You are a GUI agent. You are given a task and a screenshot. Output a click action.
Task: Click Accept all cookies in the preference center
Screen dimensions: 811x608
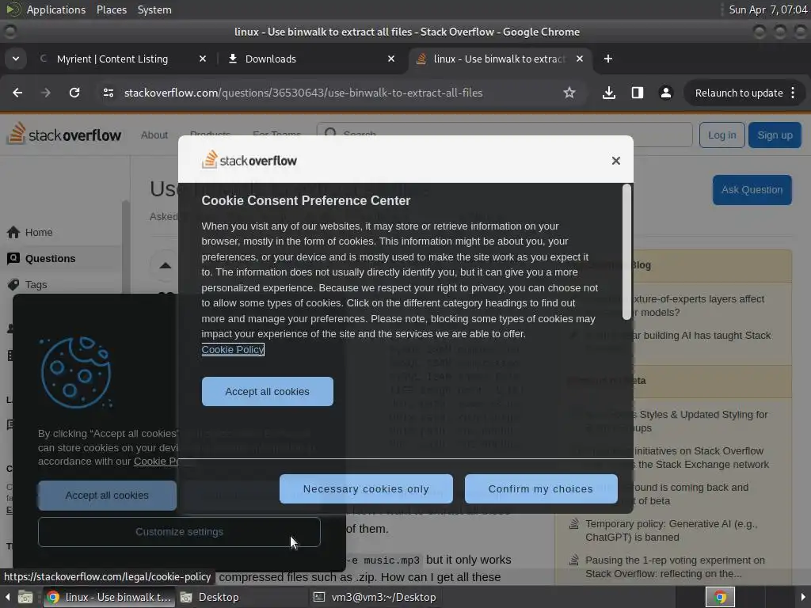tap(268, 391)
